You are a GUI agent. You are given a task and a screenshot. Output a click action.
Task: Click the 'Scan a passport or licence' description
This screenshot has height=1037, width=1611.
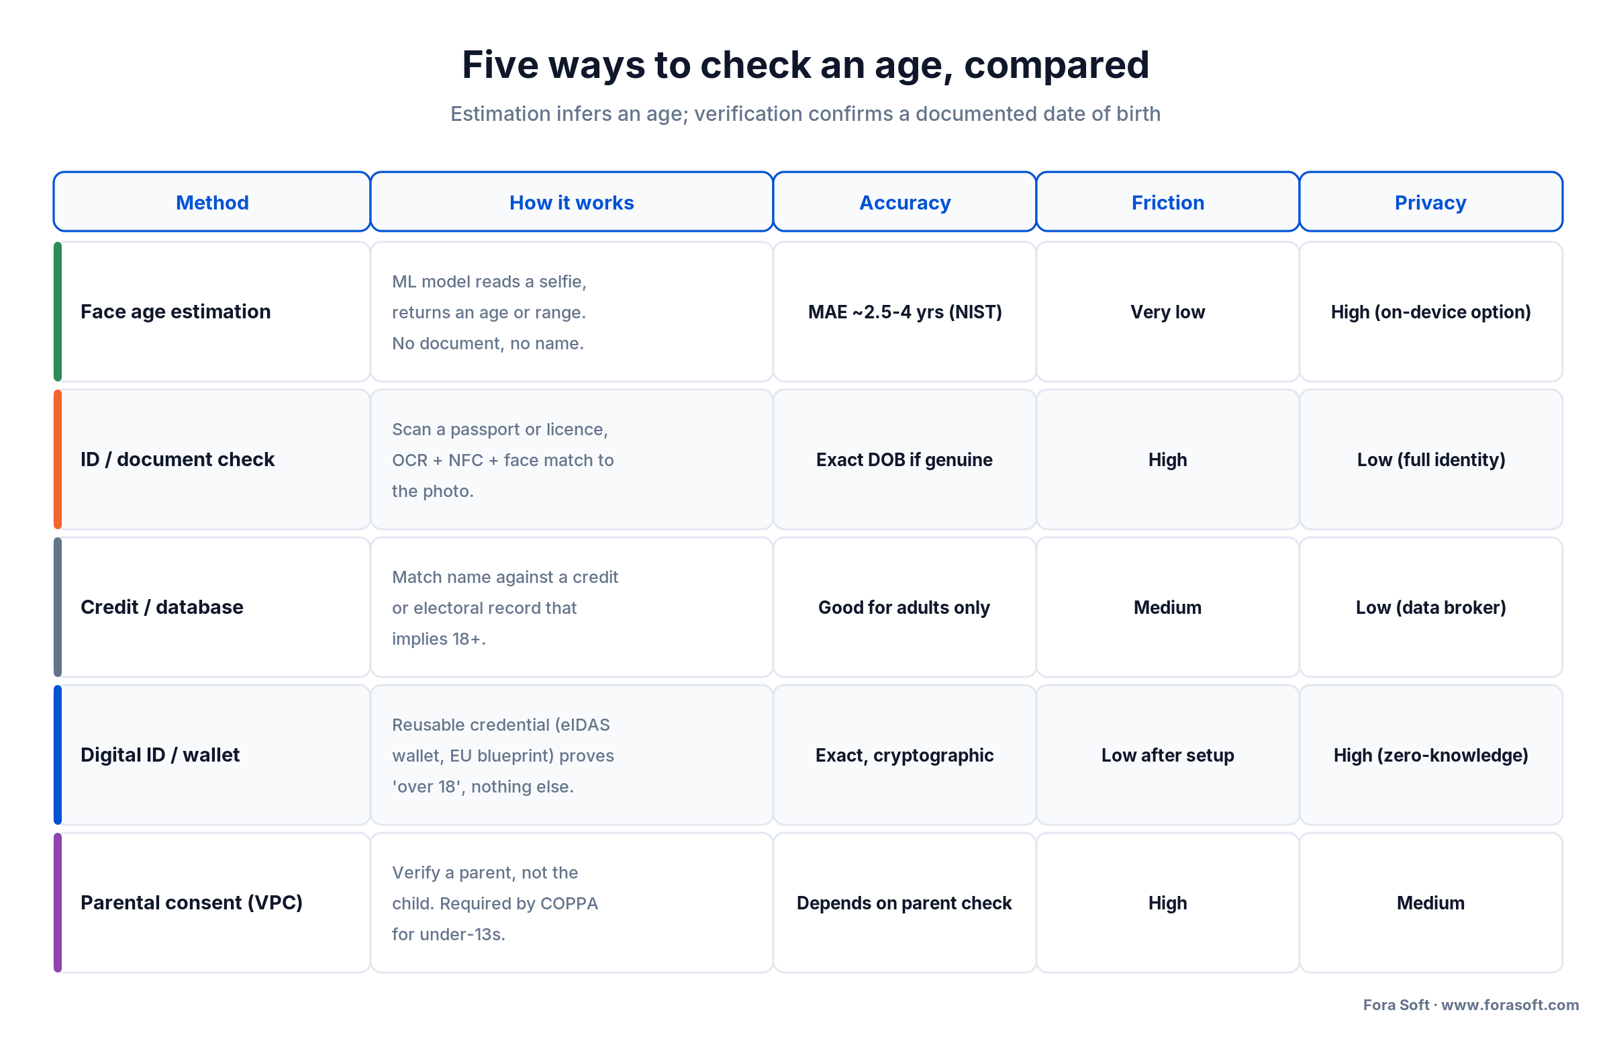[571, 459]
